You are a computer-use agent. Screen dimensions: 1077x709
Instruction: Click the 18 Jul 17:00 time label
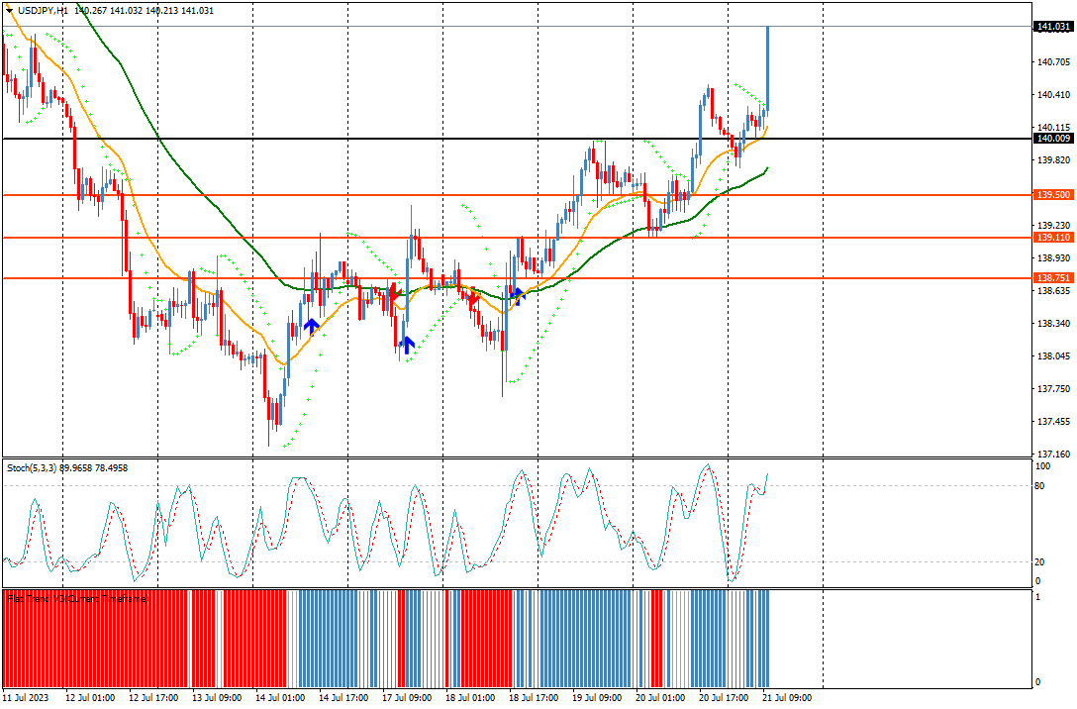534,698
